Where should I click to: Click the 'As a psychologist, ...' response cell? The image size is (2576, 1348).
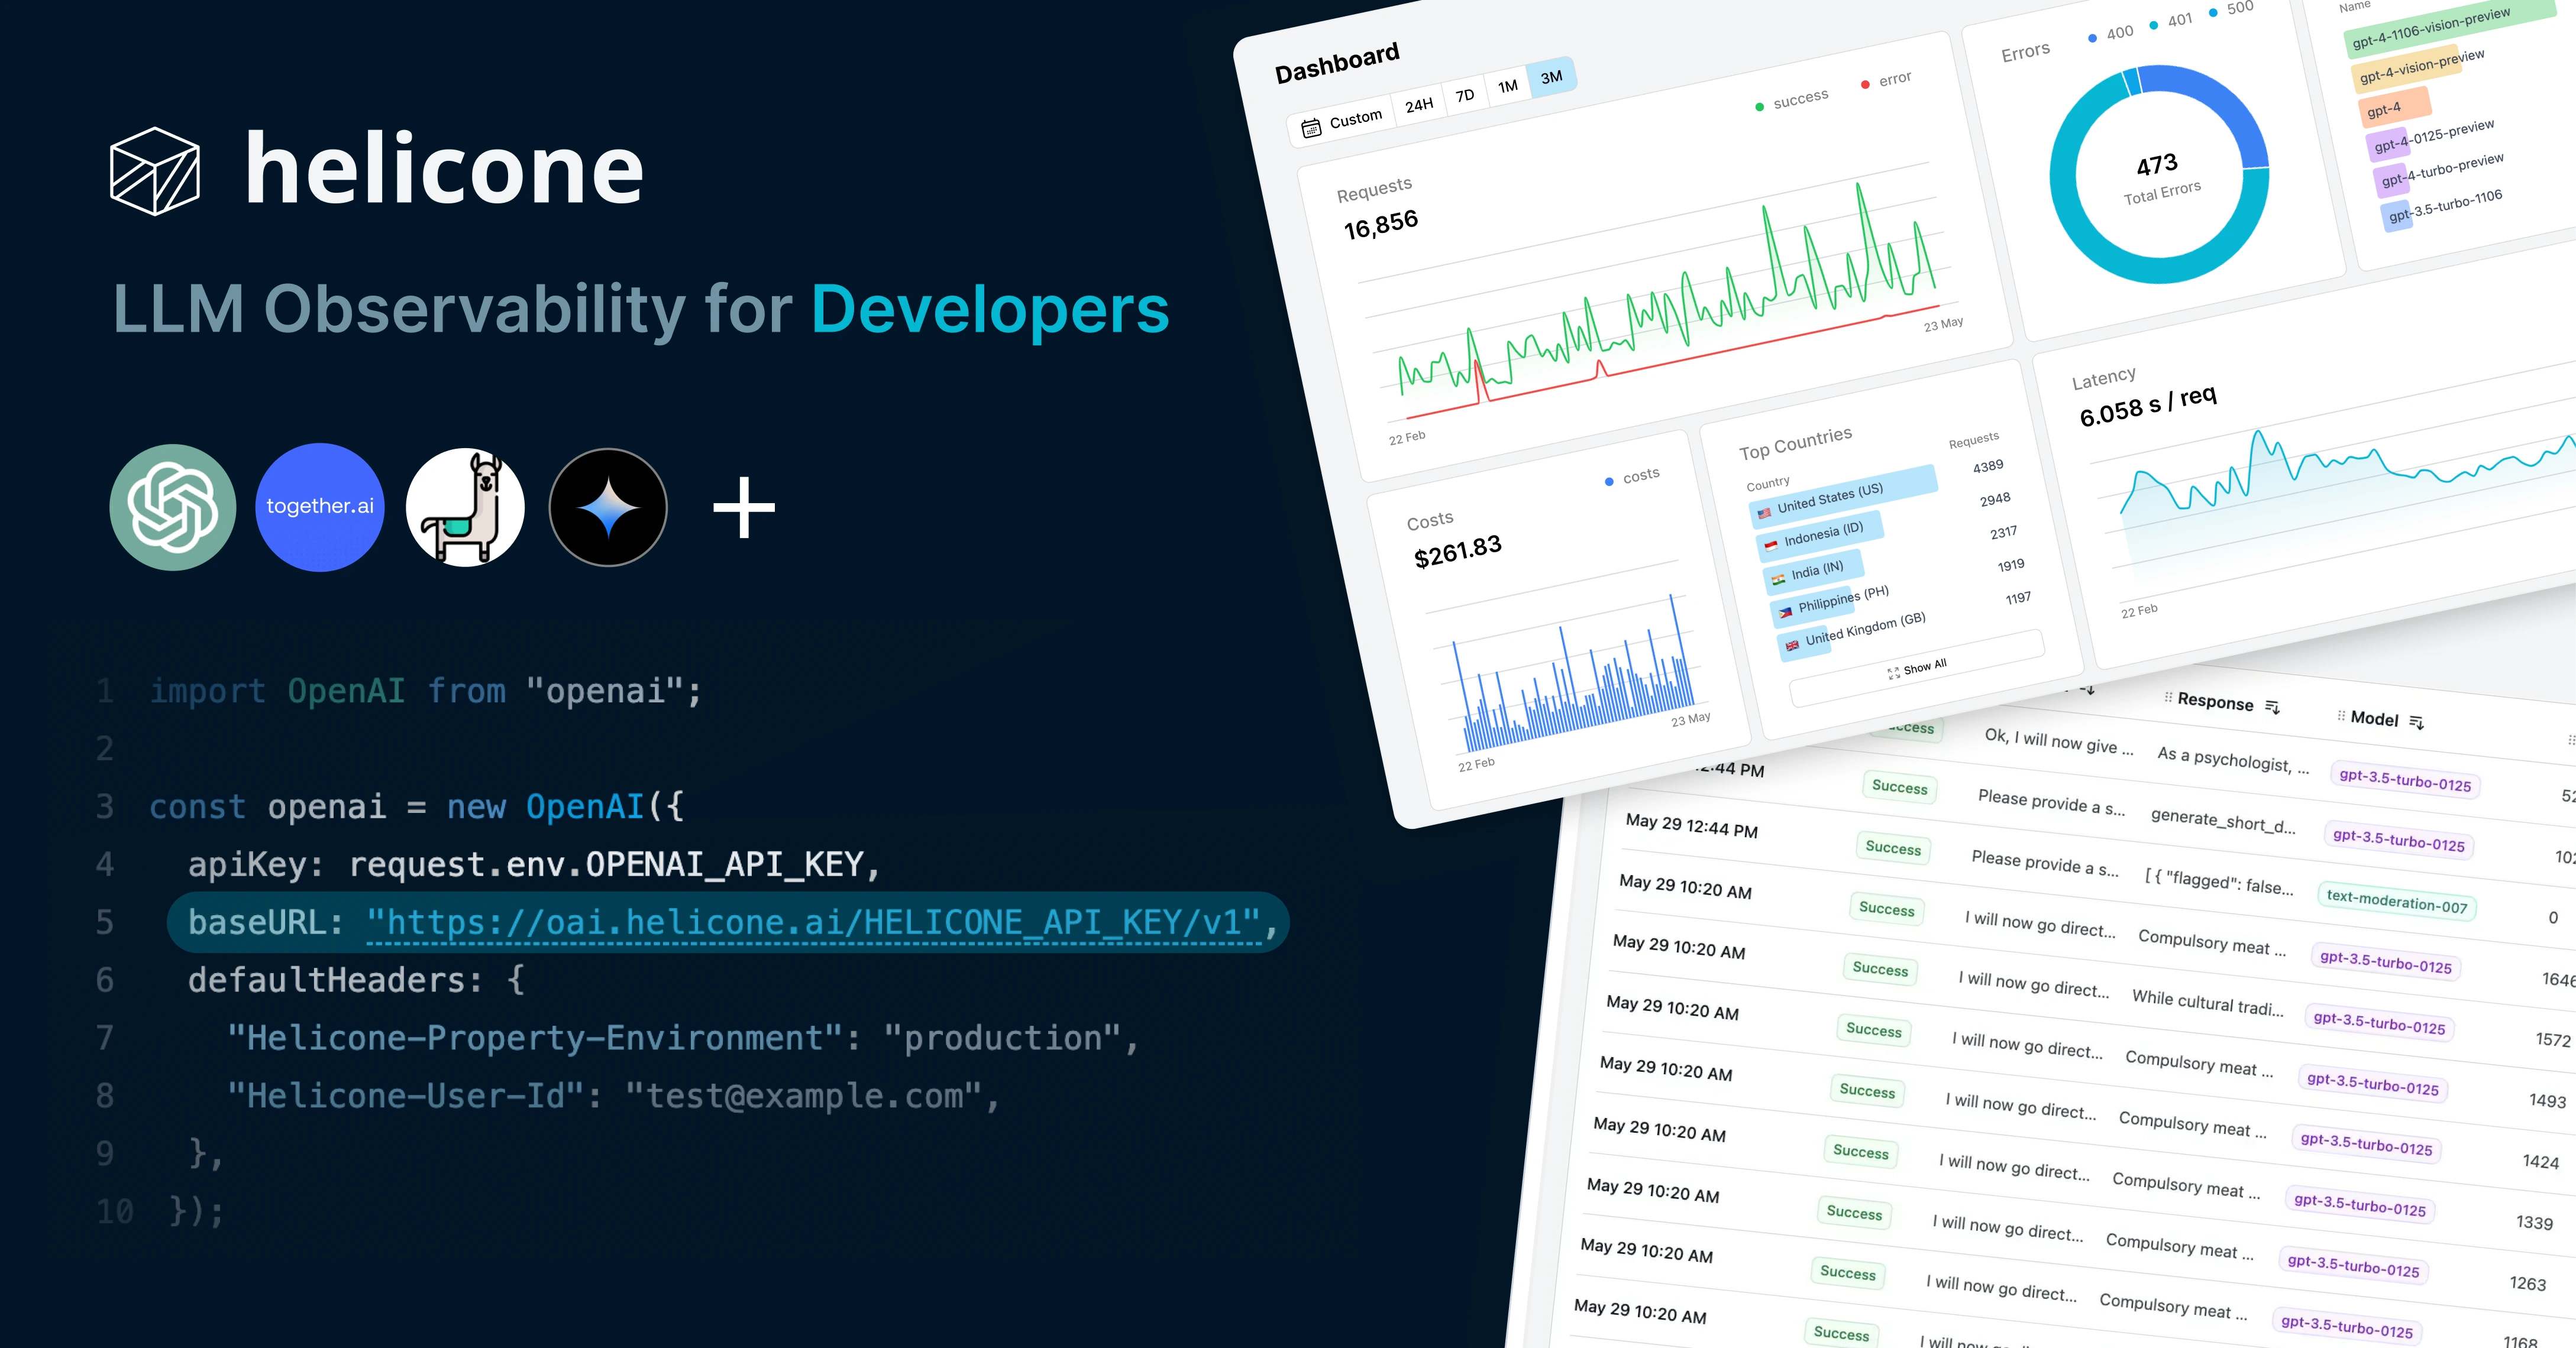pos(2233,760)
